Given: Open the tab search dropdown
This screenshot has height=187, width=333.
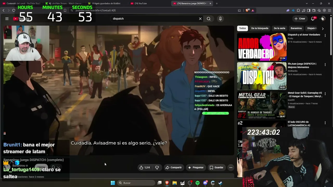Looking at the screenshot, I should (307, 3).
